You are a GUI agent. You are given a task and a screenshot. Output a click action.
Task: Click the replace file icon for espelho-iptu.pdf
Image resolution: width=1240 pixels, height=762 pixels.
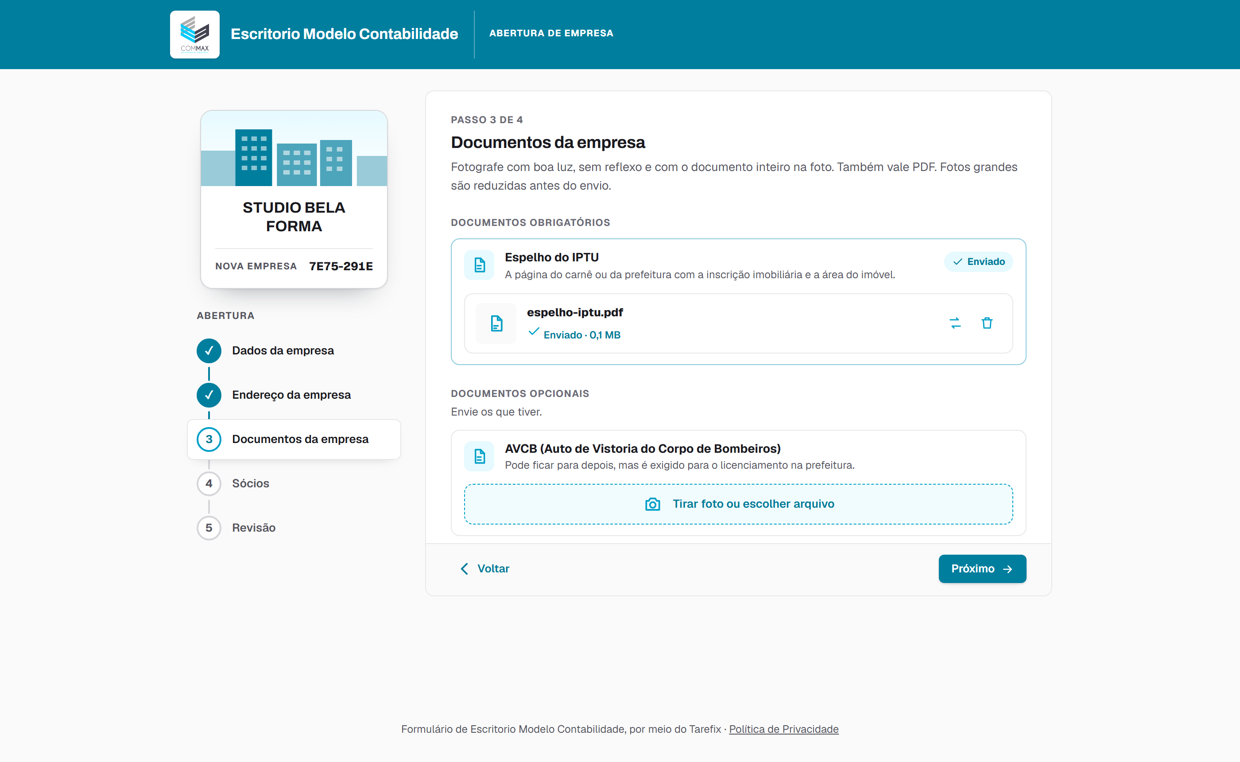click(955, 323)
